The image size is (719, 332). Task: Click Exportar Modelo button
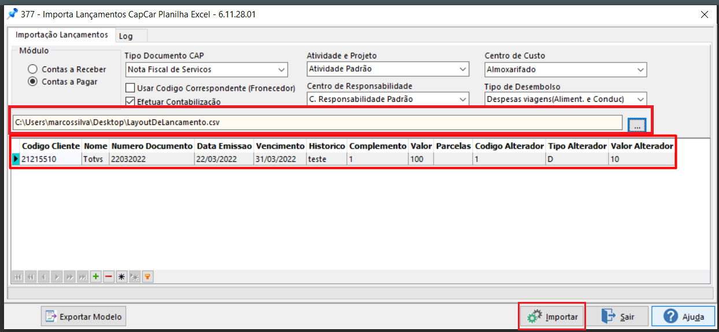(84, 317)
